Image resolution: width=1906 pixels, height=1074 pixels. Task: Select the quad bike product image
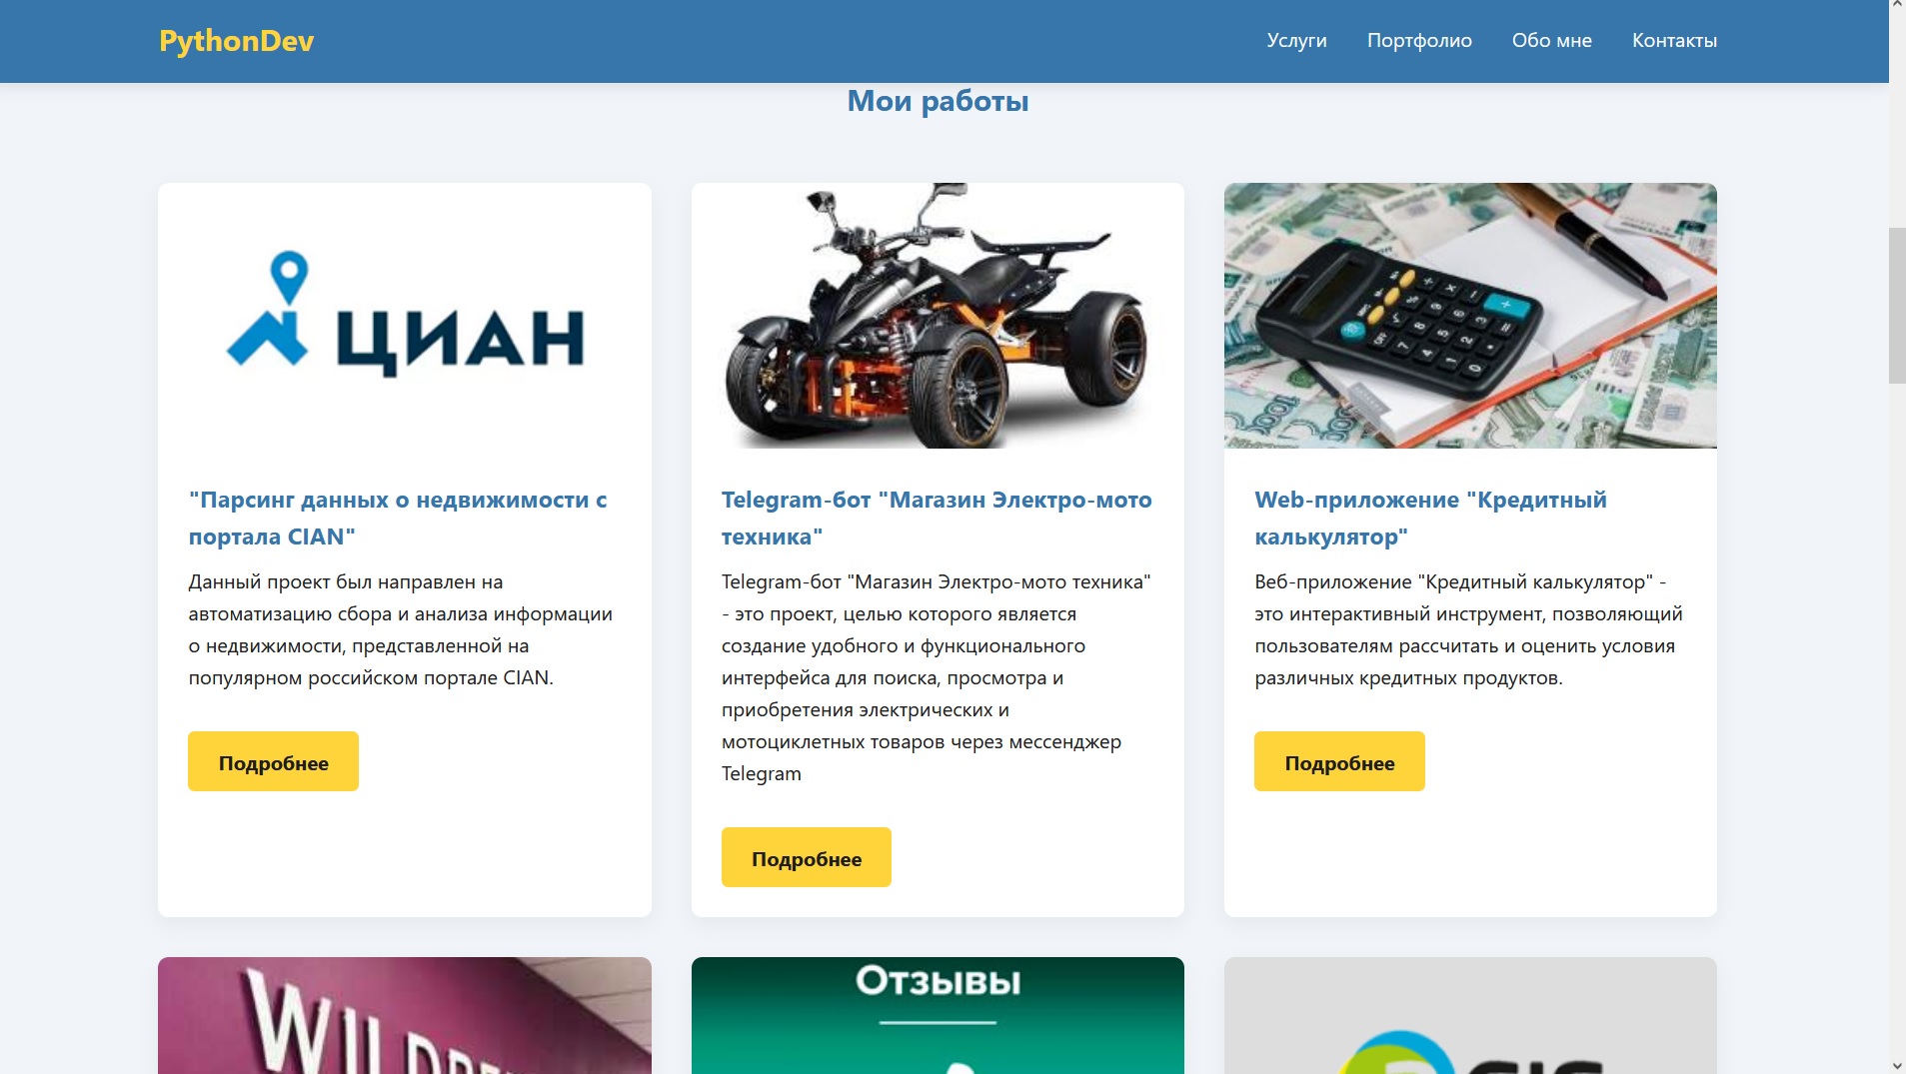[x=938, y=316]
